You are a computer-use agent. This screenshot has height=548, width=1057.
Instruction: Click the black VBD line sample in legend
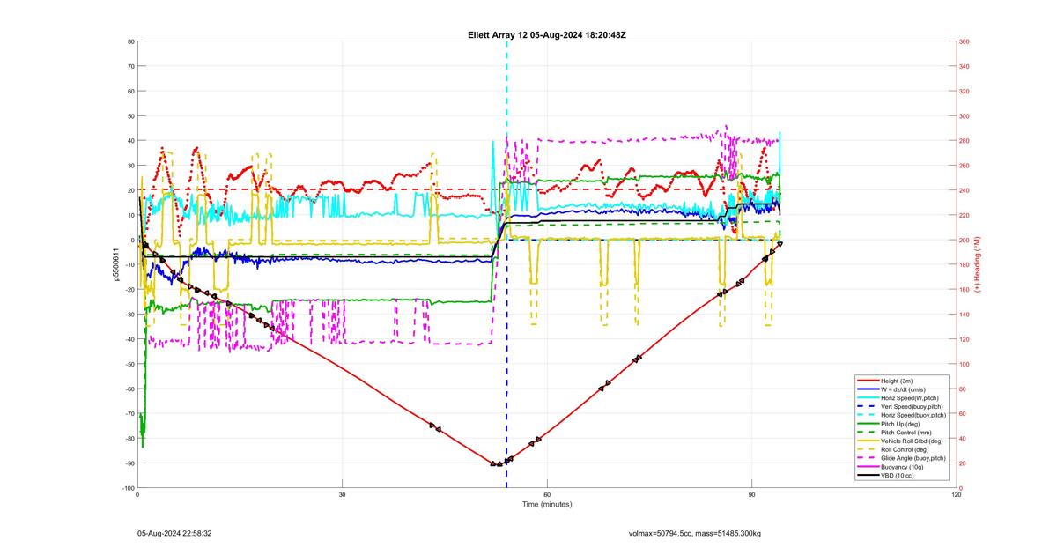[867, 475]
